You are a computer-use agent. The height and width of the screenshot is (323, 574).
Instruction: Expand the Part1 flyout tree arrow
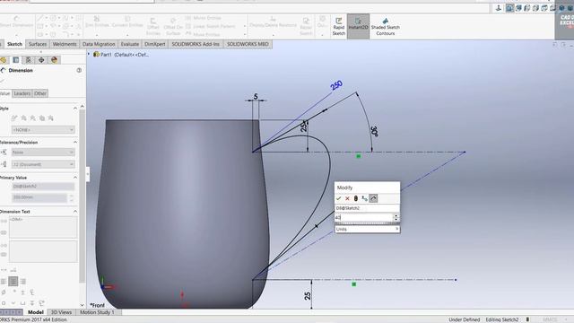[89, 54]
